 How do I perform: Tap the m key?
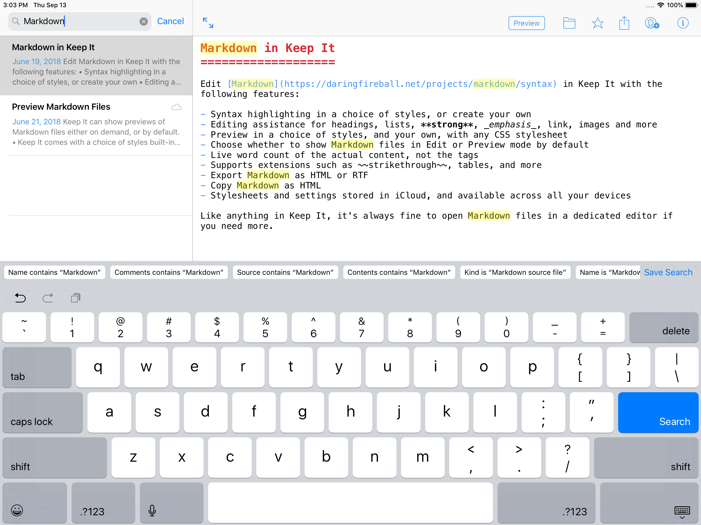click(x=422, y=458)
